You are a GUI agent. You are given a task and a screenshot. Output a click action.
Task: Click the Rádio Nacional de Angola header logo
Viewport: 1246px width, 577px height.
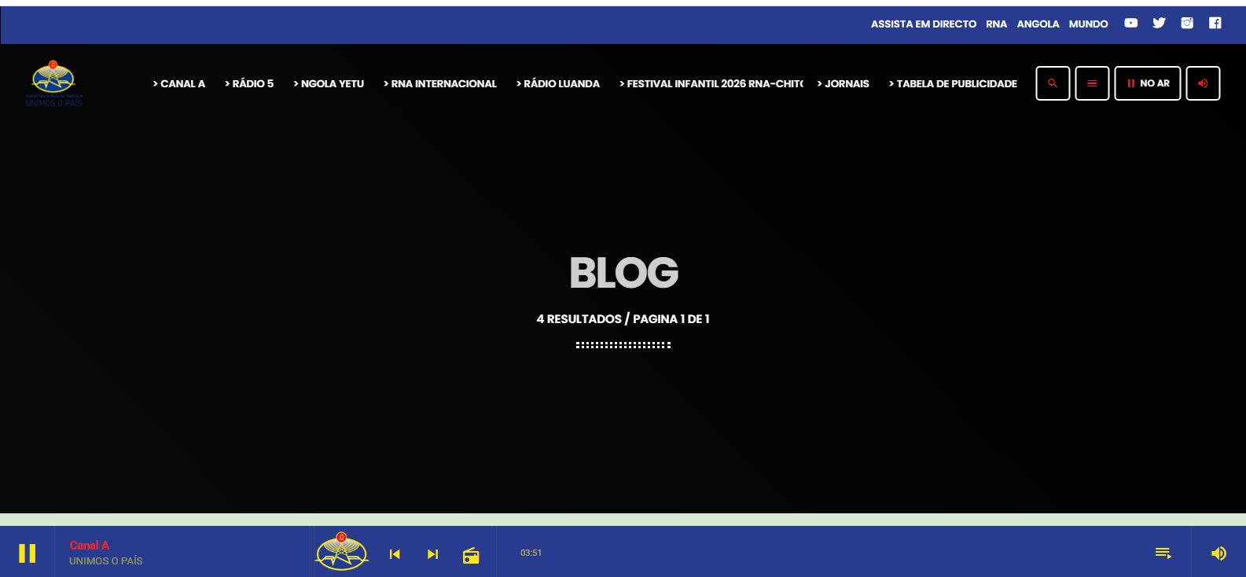[53, 83]
